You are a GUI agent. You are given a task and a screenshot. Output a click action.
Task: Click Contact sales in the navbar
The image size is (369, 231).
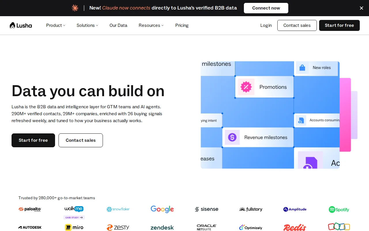tap(297, 25)
